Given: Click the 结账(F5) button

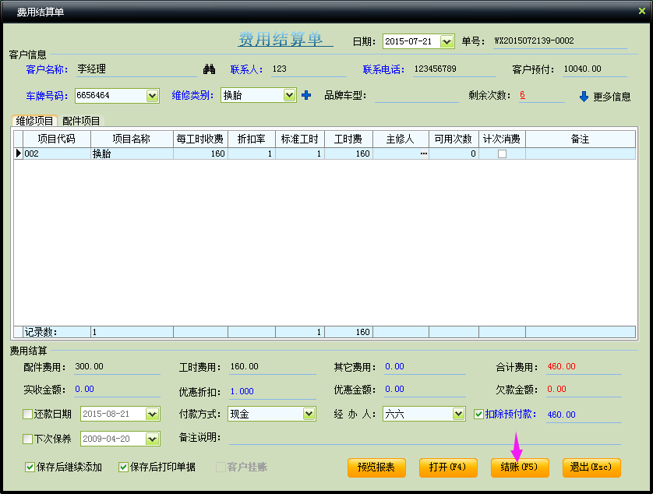Looking at the screenshot, I should [520, 468].
